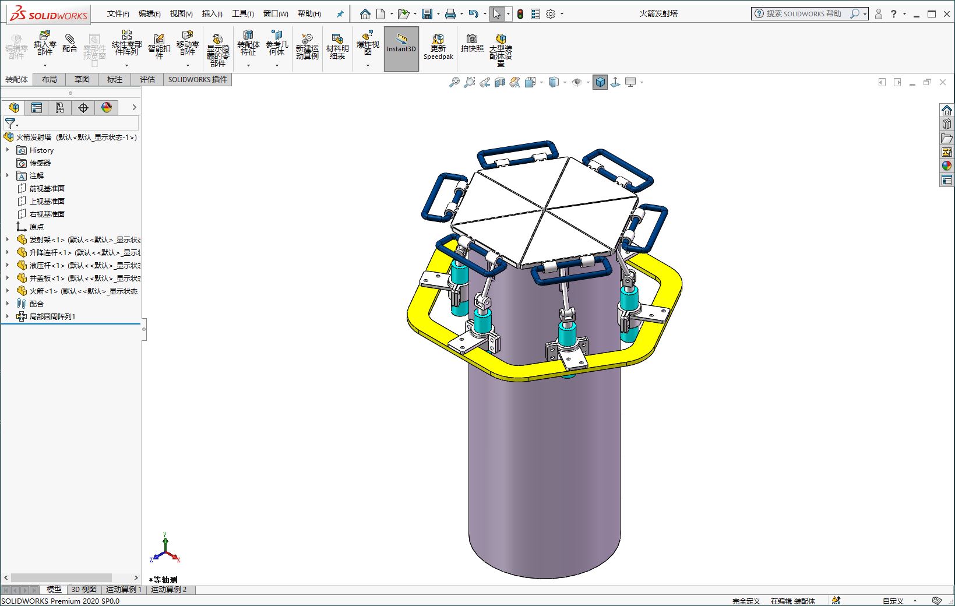955x606 pixels.
Task: Open the Exploded View tool (爆炸视图)
Action: [368, 44]
